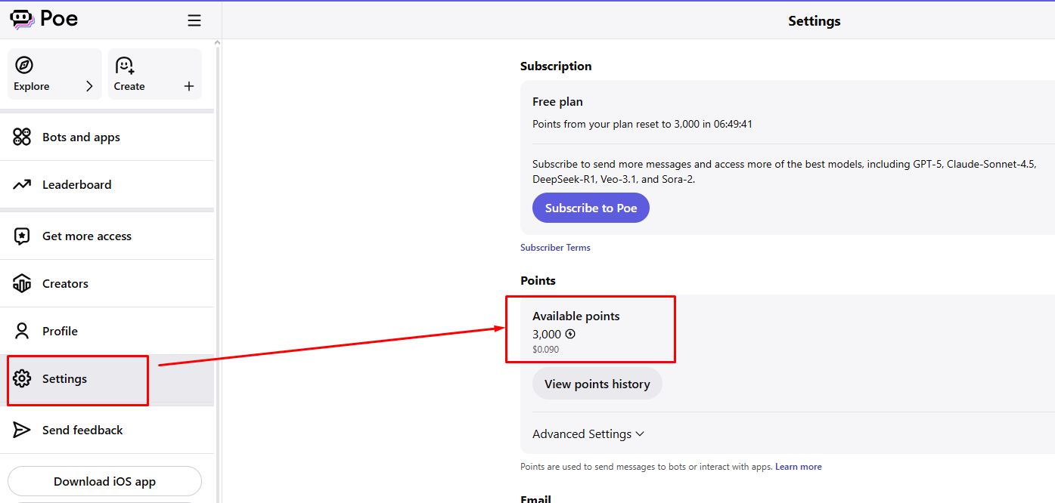
Task: Click the plus sign next to Create
Action: pyautogui.click(x=189, y=86)
